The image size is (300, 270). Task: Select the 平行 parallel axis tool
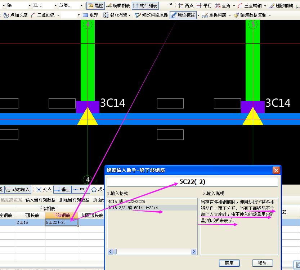click(x=204, y=6)
